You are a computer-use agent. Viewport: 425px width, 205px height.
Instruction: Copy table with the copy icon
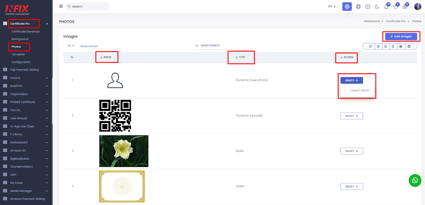click(x=370, y=46)
